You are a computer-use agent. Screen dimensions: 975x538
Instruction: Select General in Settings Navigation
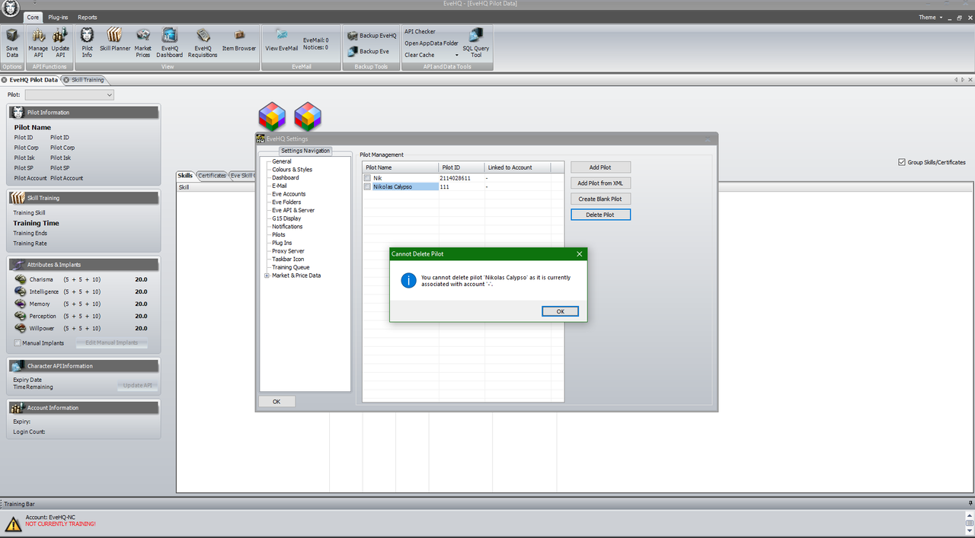282,161
